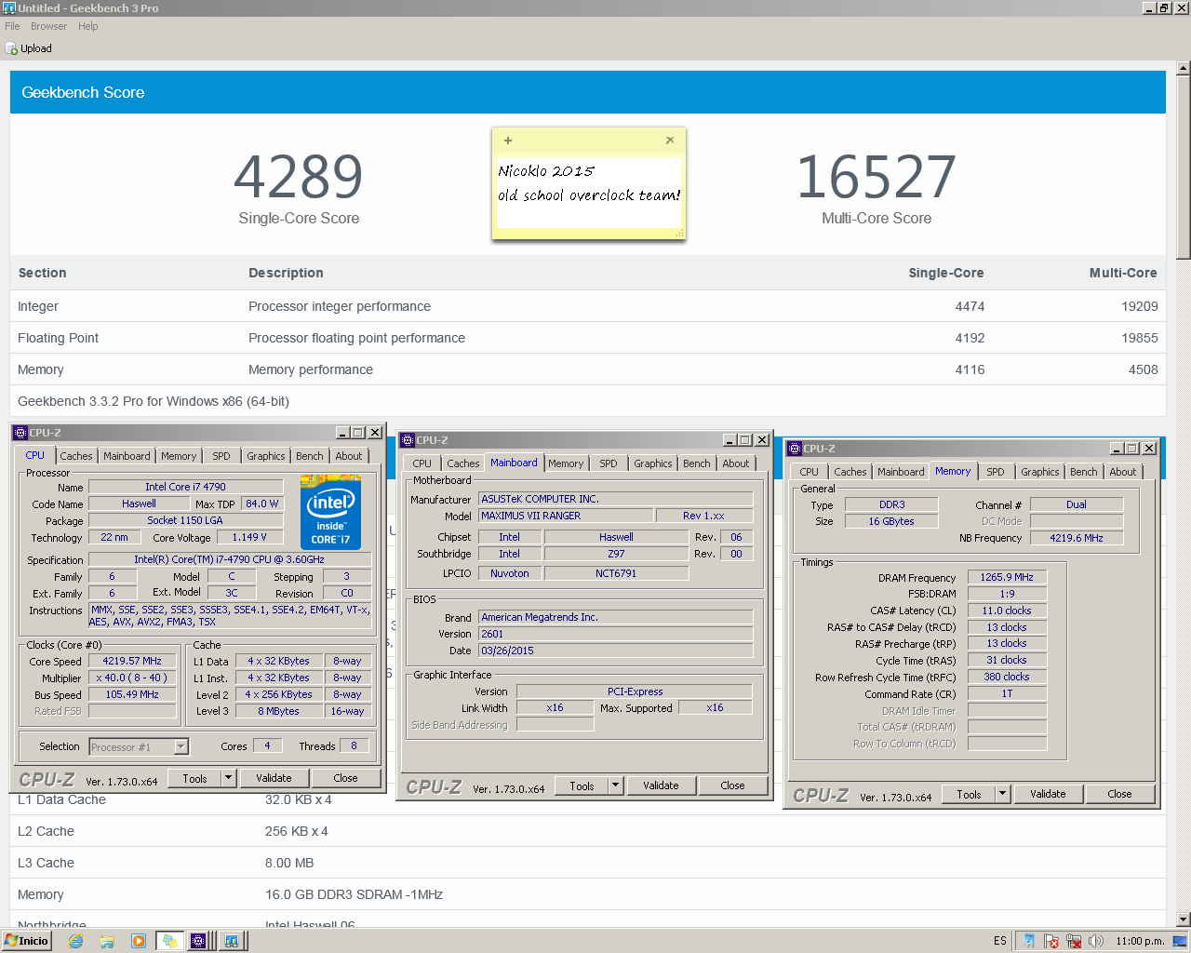Screen dimensions: 1191x953
Task: Click the sticky note text 'Nicoklo 2015'
Action: [546, 171]
